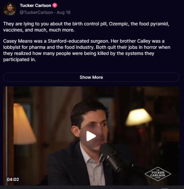Click the words participated in at the post's end
184x189 pixels.
[x=20, y=60]
